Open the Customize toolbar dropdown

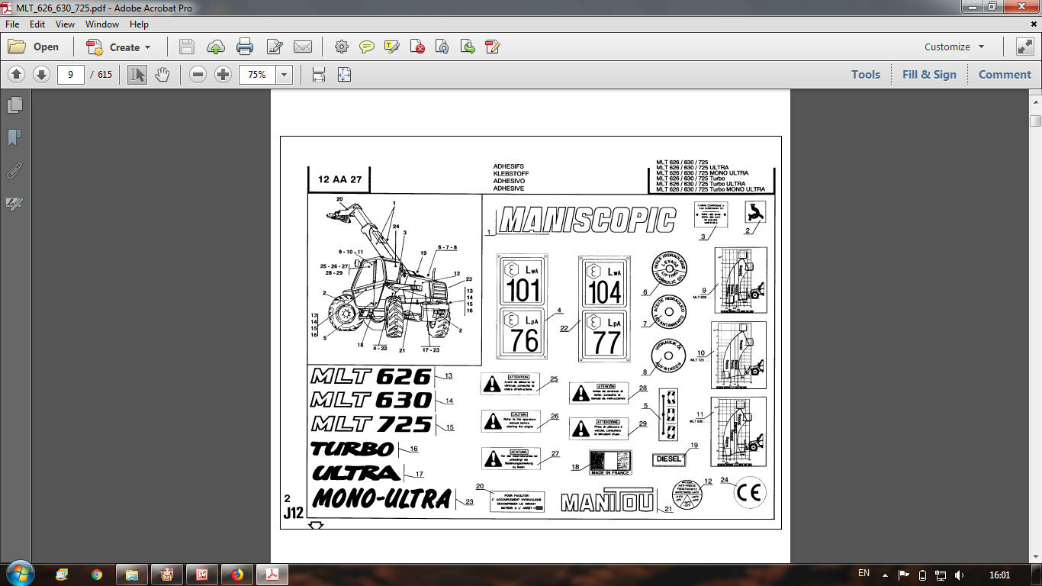coord(954,47)
